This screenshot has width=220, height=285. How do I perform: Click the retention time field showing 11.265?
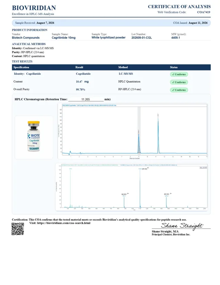click(86, 99)
